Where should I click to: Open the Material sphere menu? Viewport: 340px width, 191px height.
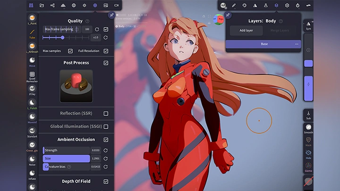coord(74,5)
